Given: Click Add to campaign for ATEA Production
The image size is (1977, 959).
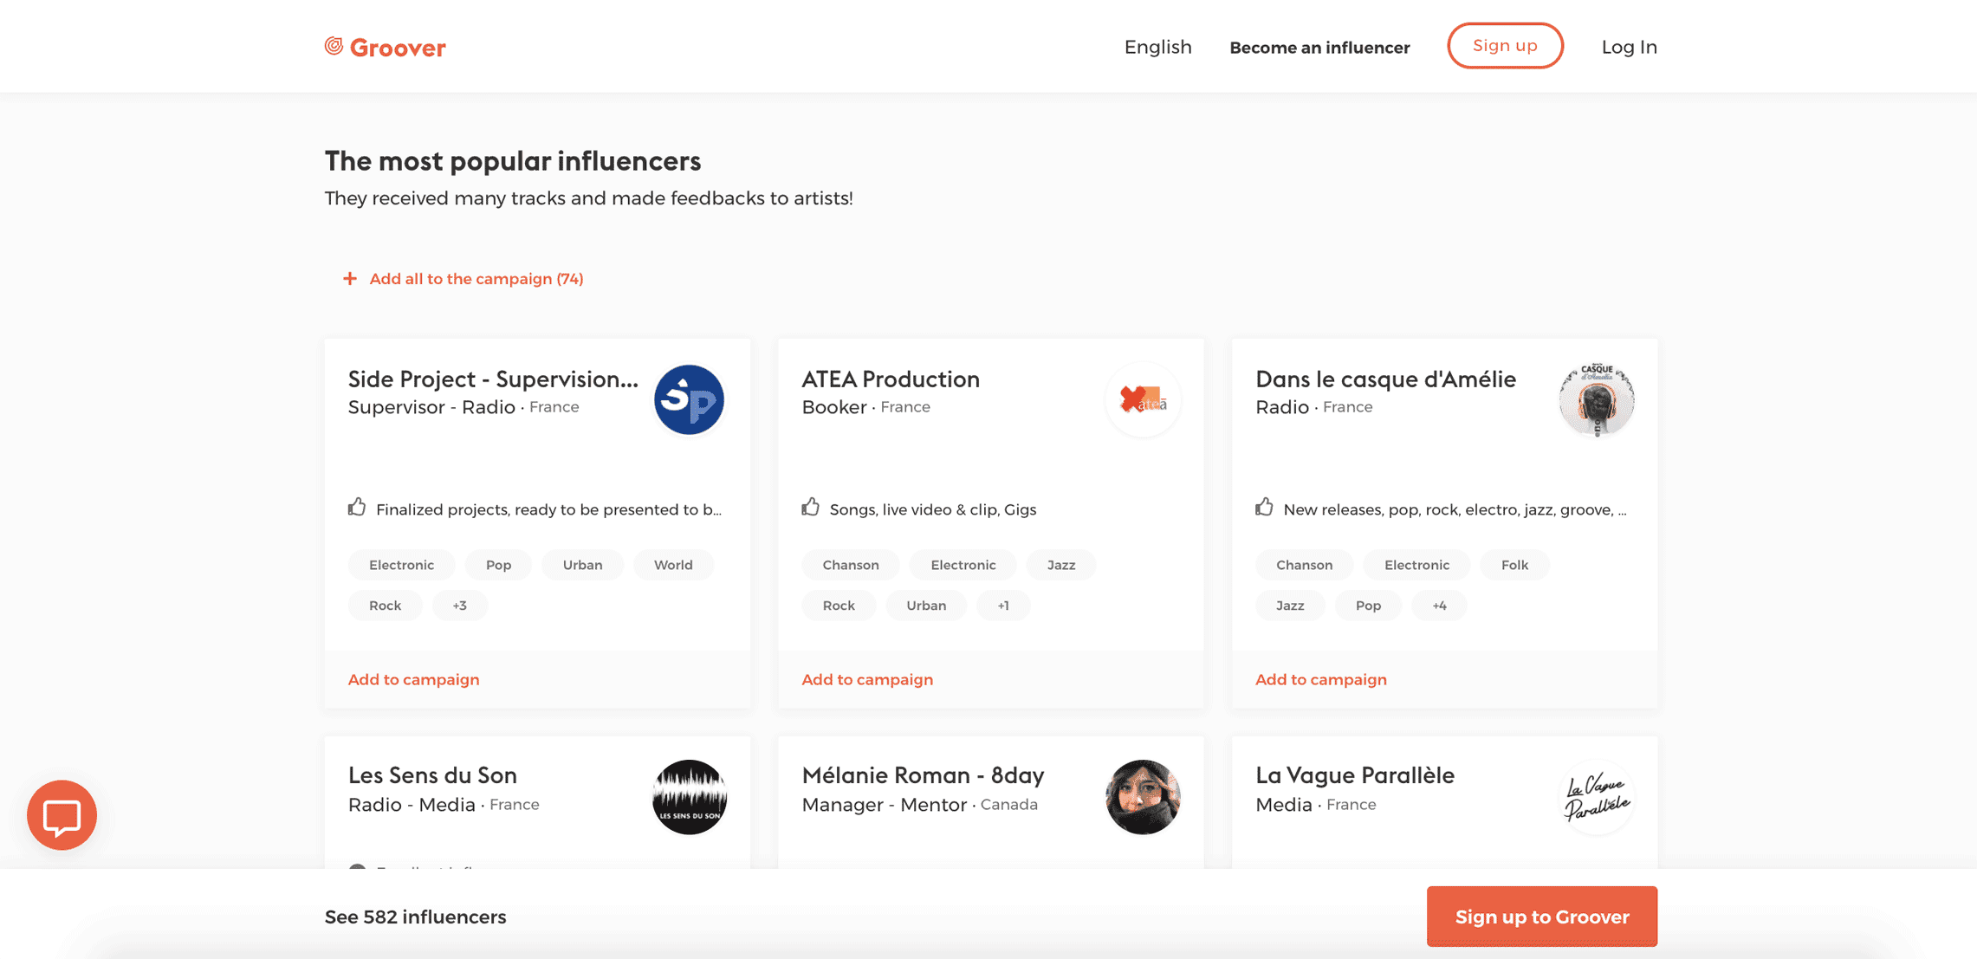Looking at the screenshot, I should (866, 679).
